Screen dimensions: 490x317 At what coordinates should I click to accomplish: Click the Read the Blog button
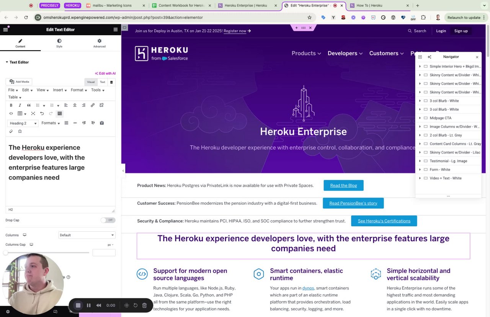(x=343, y=185)
